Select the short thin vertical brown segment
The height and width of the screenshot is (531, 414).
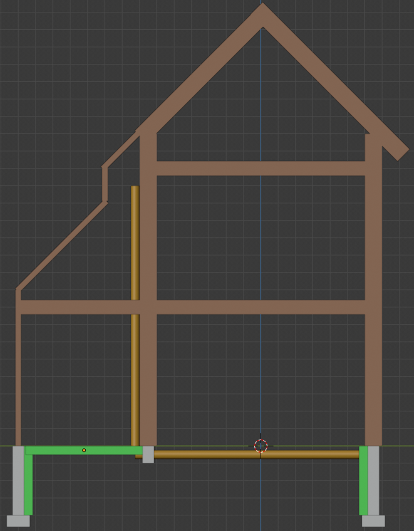click(105, 184)
